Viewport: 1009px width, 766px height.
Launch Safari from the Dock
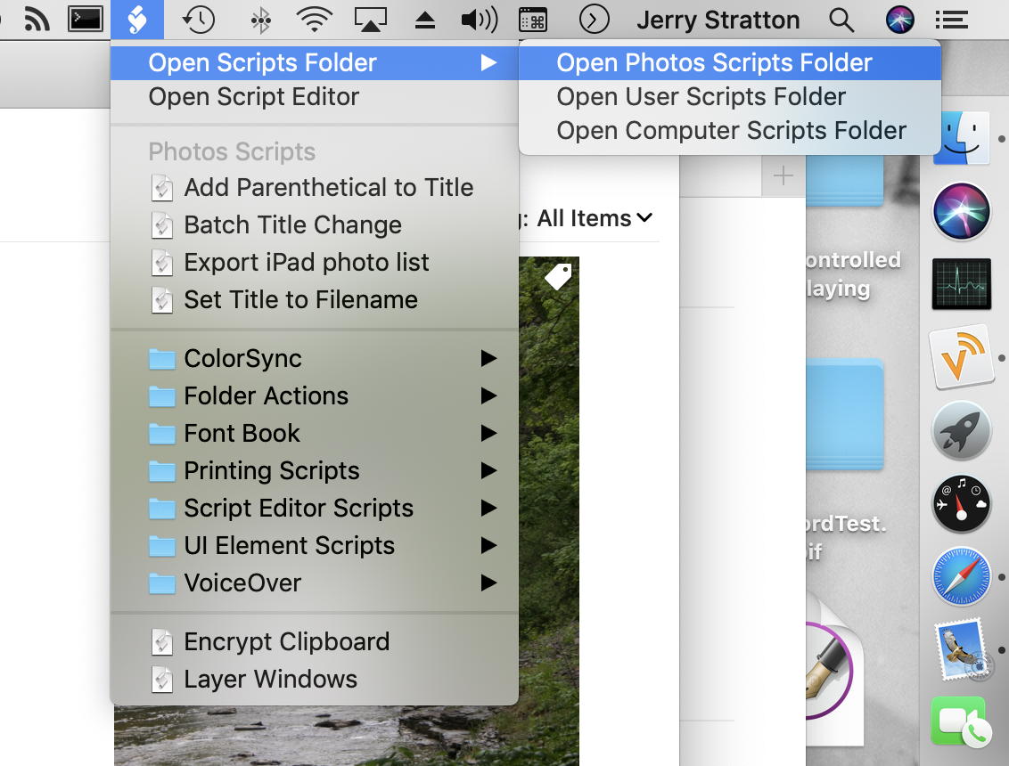click(961, 576)
